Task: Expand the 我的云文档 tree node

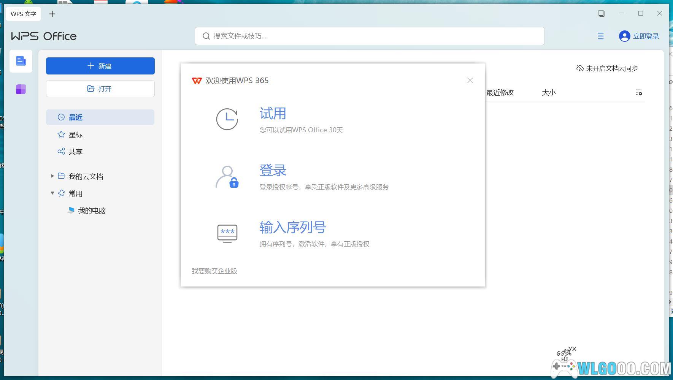Action: (52, 176)
